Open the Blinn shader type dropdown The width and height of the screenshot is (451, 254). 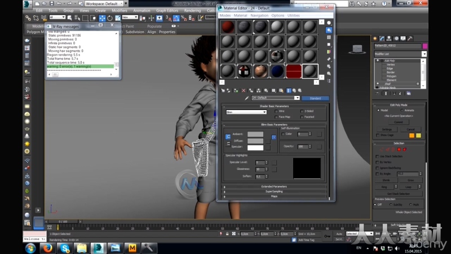pyautogui.click(x=246, y=112)
